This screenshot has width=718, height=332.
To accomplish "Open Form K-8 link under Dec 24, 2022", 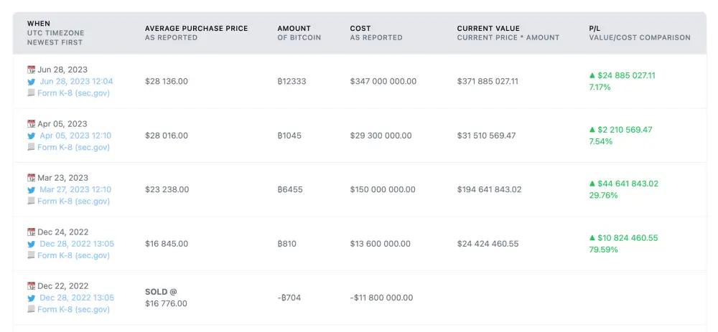I will (x=73, y=255).
